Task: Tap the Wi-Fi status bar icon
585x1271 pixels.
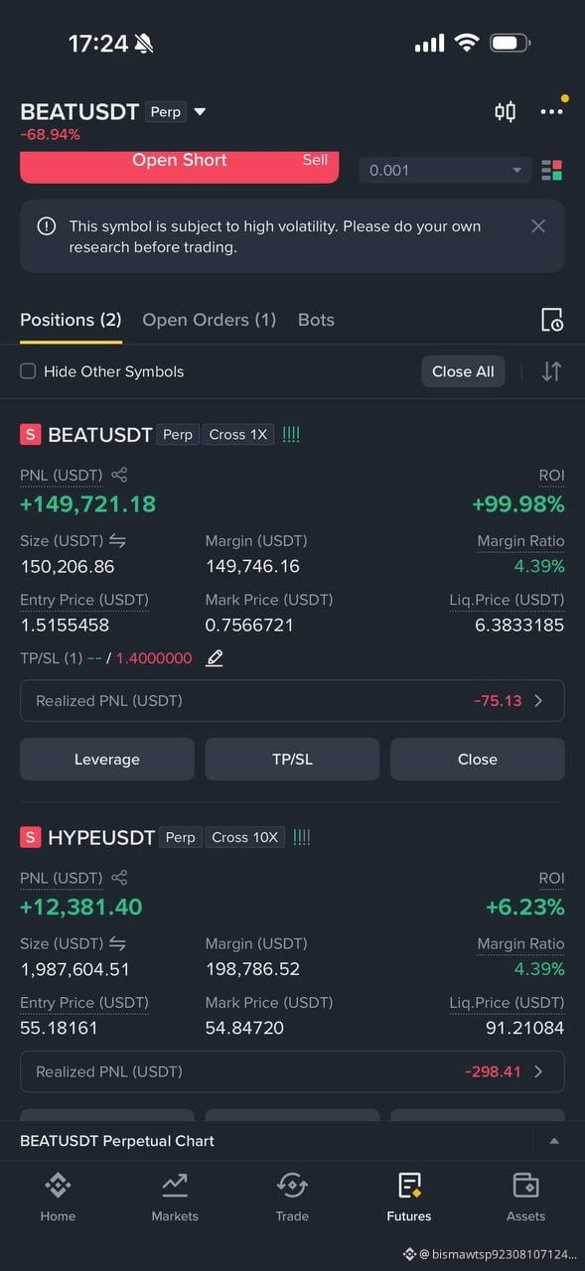Action: click(467, 43)
